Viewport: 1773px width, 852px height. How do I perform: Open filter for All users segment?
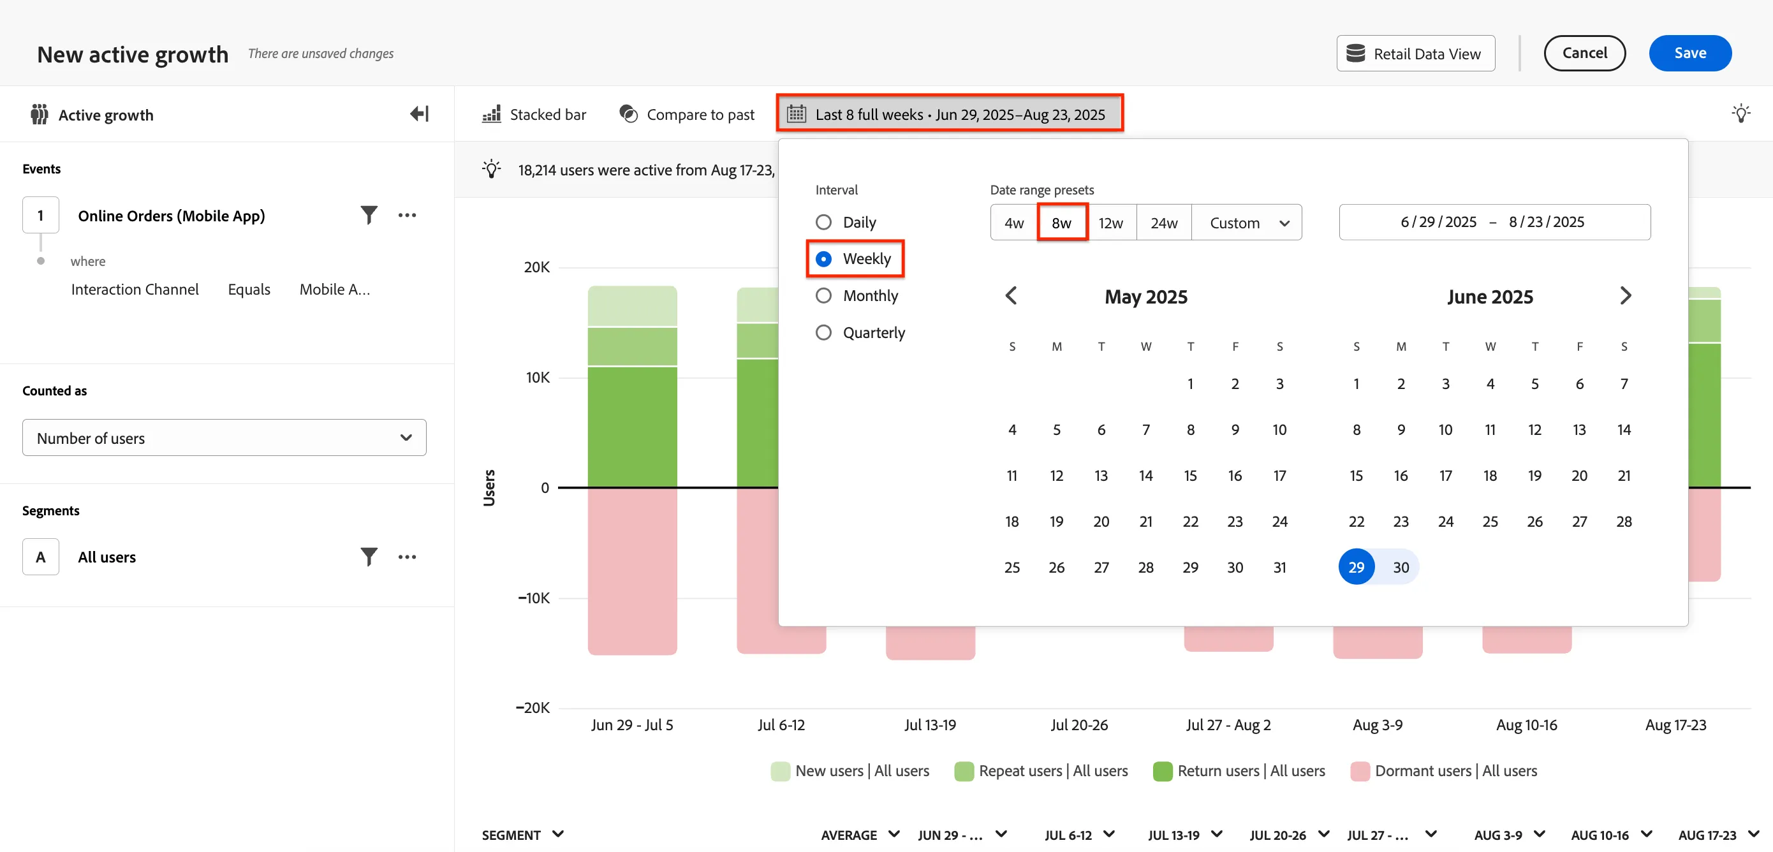coord(369,557)
